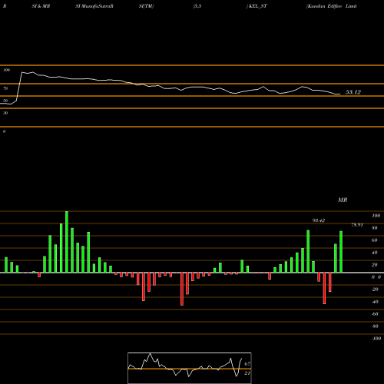This screenshot has height=384, width=384.
Task: Click the last green MR bar under 78.91
Action: click(341, 252)
